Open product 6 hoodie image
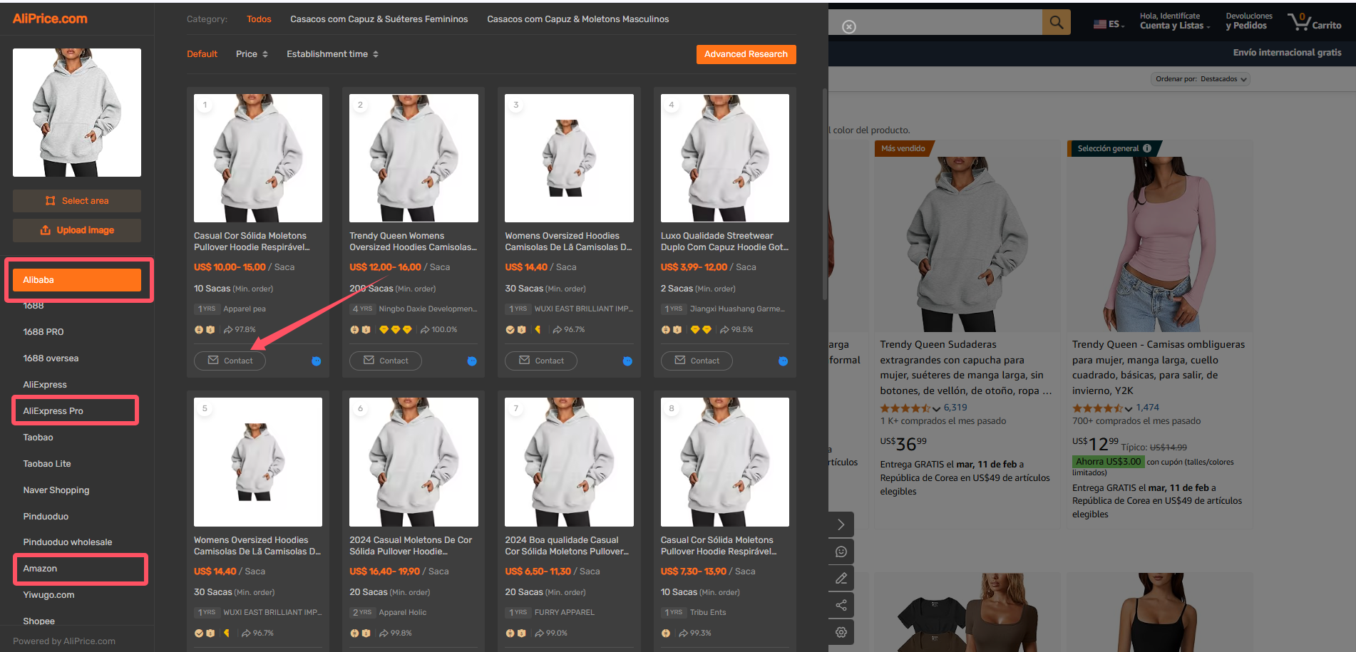 [414, 462]
